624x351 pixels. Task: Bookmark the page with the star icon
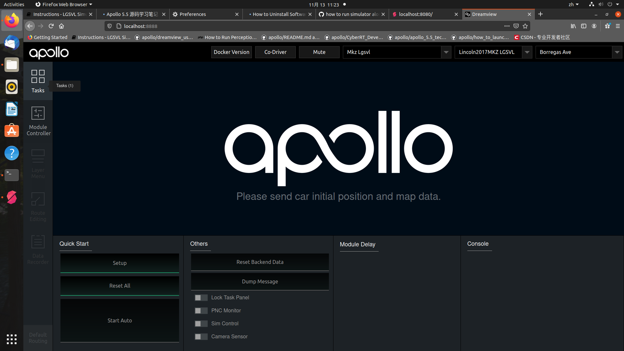click(x=525, y=26)
